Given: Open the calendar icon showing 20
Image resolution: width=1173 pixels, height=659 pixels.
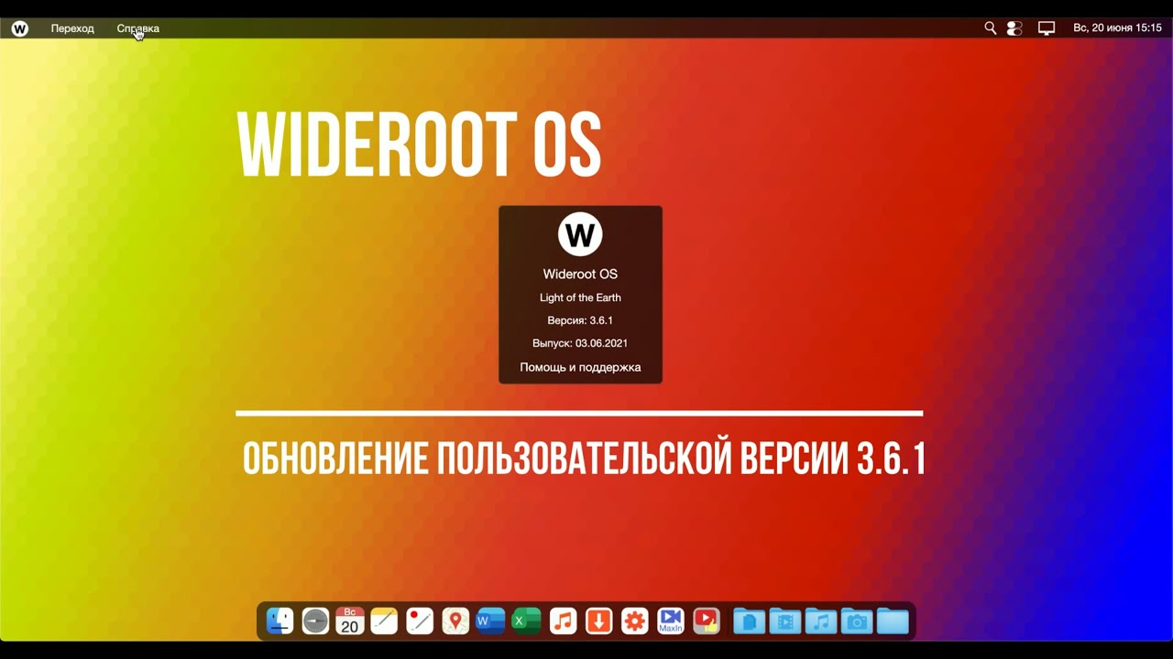Looking at the screenshot, I should tap(350, 621).
